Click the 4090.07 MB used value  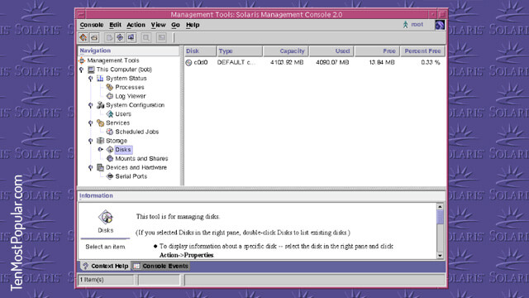(332, 63)
